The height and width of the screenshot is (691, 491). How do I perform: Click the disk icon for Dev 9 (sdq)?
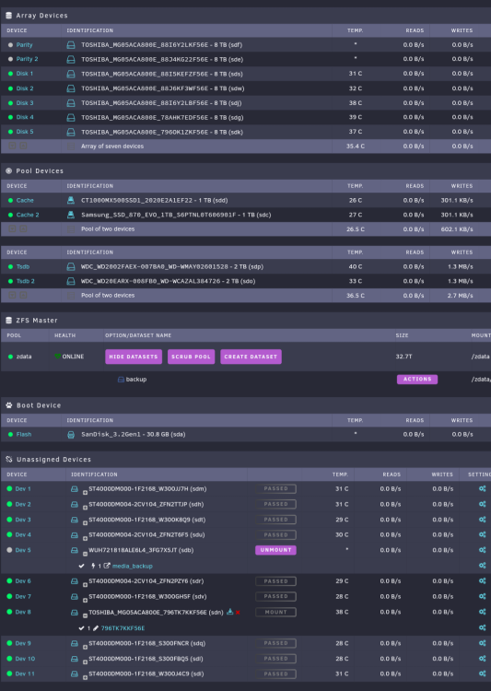75,643
